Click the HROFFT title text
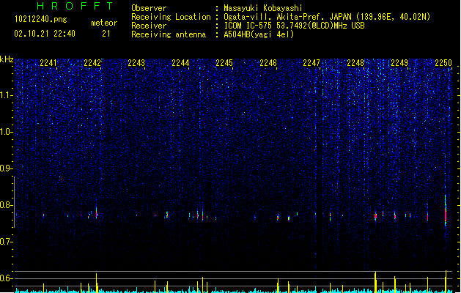 point(75,6)
